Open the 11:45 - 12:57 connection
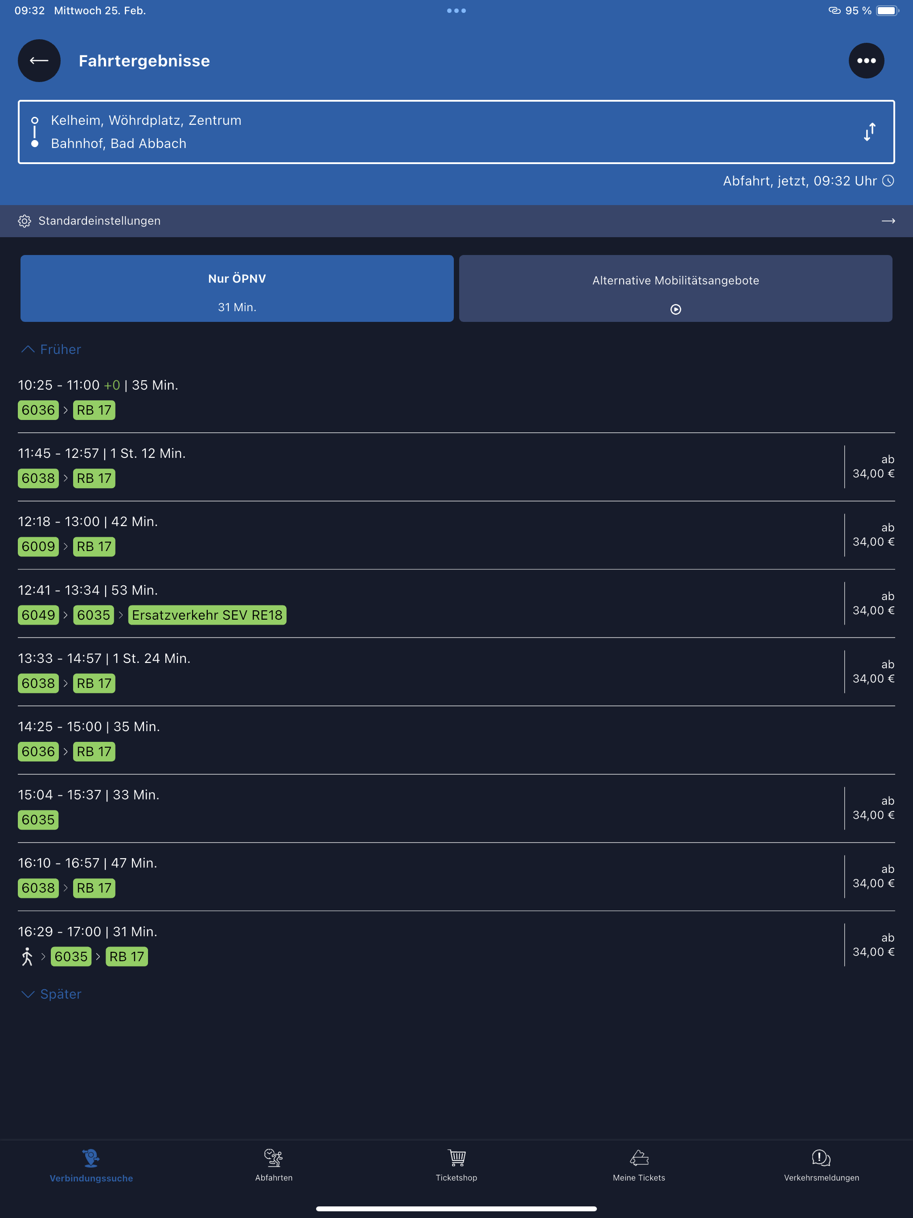Image resolution: width=913 pixels, height=1218 pixels. tap(456, 466)
